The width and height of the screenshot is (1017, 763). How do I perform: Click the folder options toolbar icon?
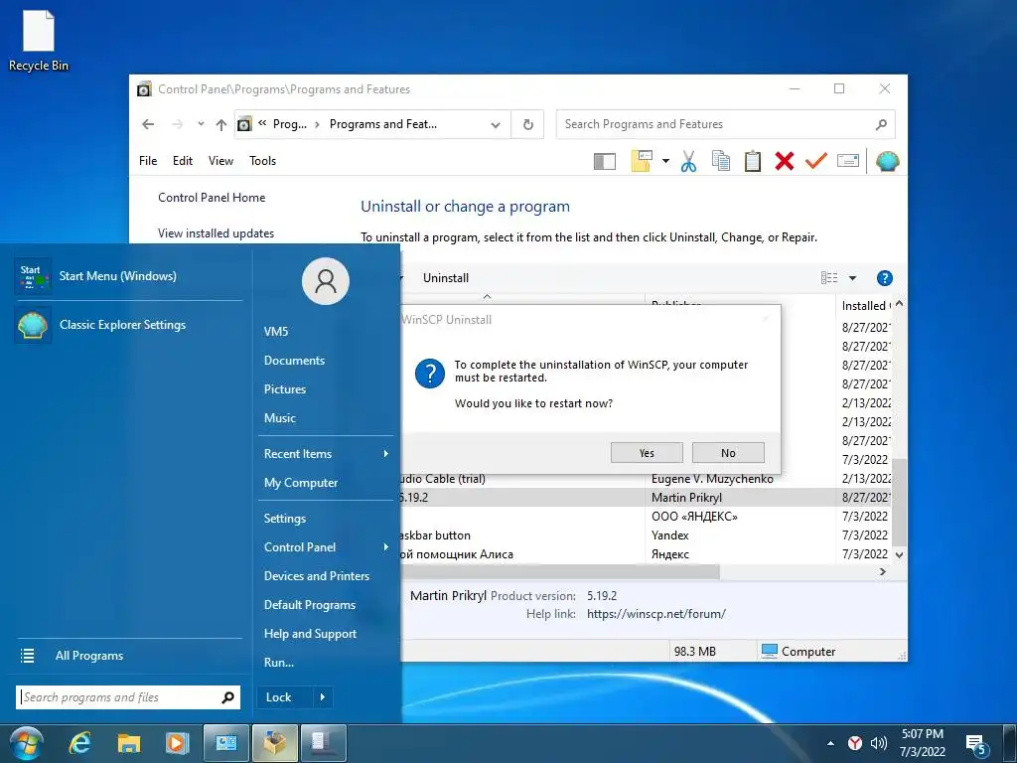click(x=642, y=161)
